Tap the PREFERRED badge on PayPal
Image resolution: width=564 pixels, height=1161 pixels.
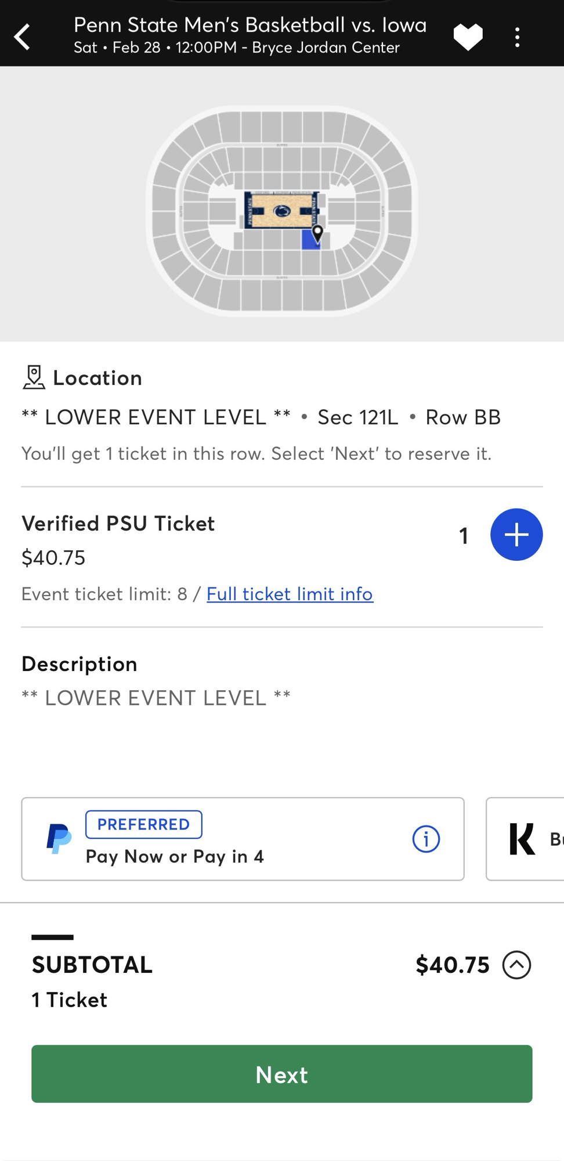point(143,824)
